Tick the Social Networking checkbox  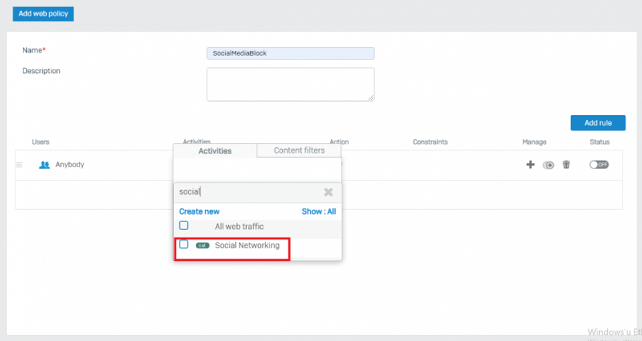point(184,245)
